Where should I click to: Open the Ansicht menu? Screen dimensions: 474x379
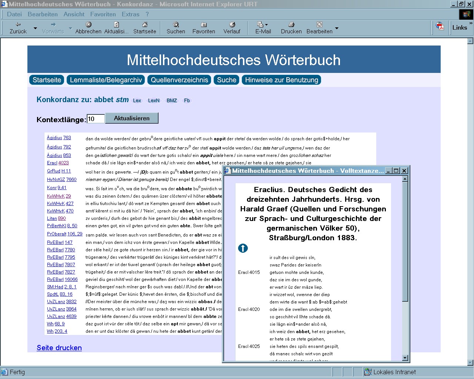pyautogui.click(x=74, y=14)
